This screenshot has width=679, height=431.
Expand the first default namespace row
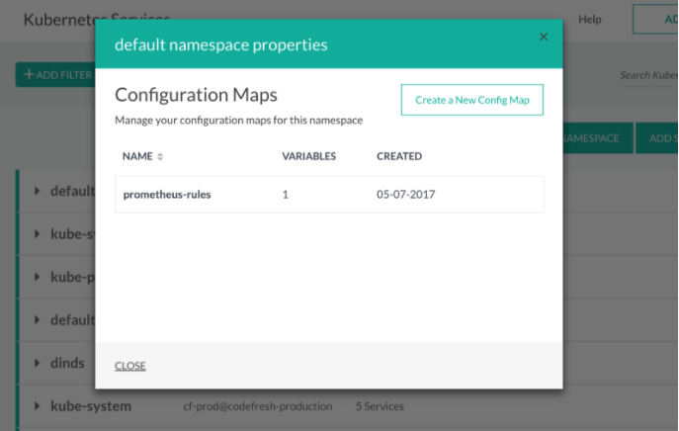(x=37, y=191)
